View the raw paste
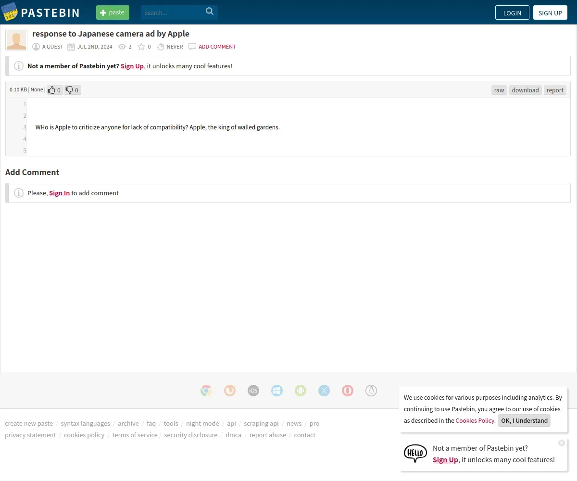577x481 pixels. click(x=499, y=90)
